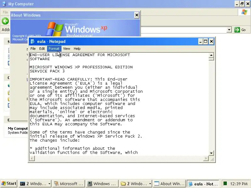This screenshot has height=188, width=251.
Task: Switch to eula Notepad taskbar button
Action: (203, 184)
